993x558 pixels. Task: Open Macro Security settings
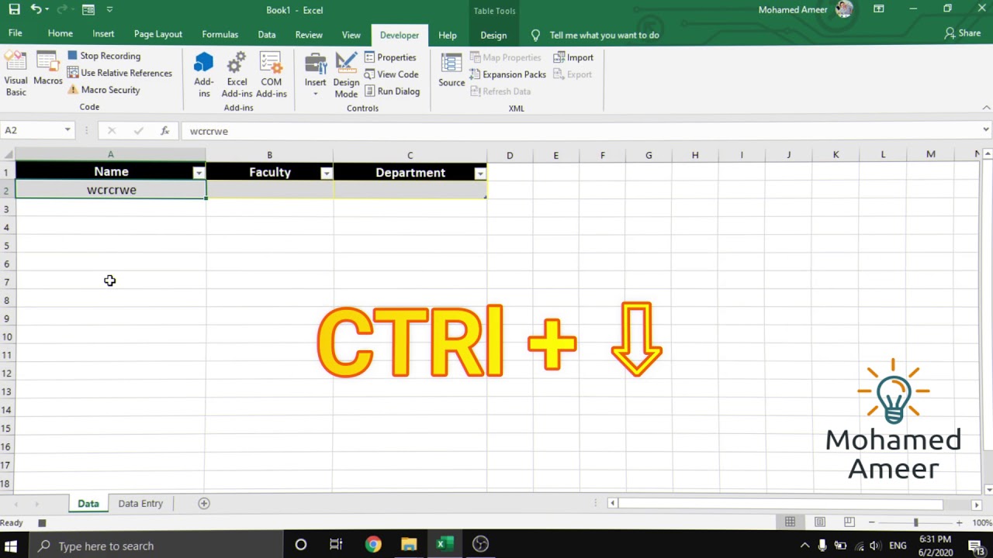click(x=104, y=90)
